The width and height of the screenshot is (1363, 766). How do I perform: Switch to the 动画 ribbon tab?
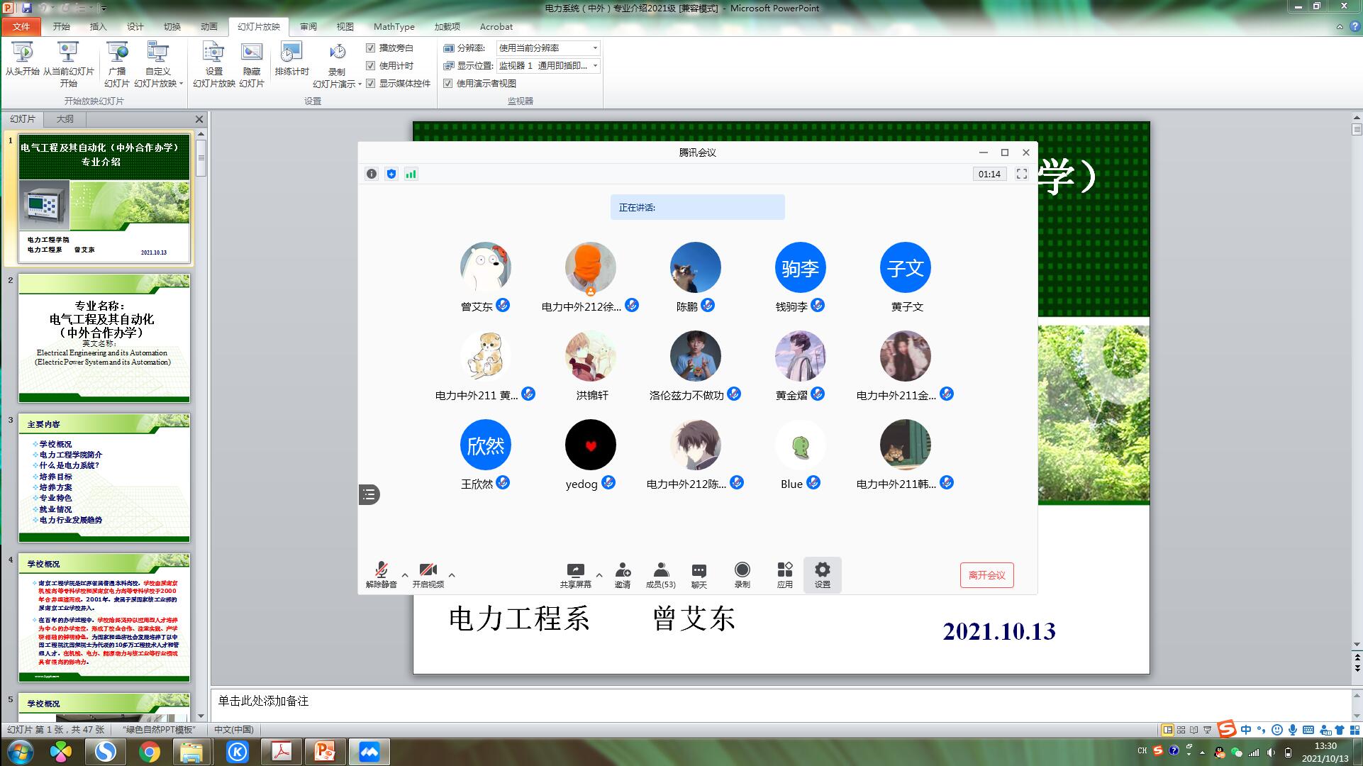209,26
